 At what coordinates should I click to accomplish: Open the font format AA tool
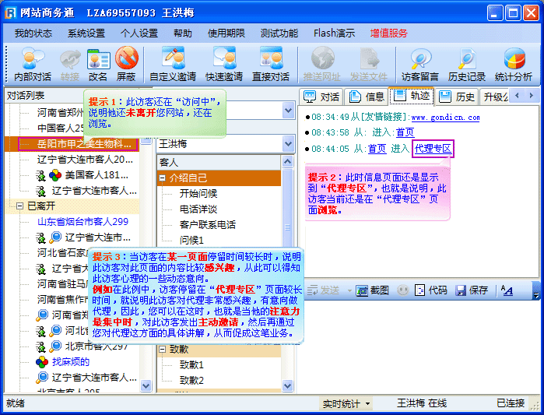click(x=507, y=290)
